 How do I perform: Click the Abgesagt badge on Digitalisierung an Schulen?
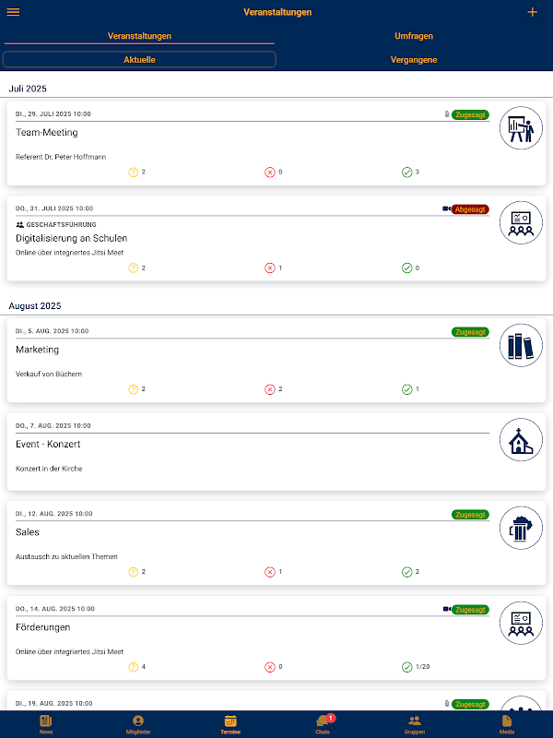click(x=470, y=209)
